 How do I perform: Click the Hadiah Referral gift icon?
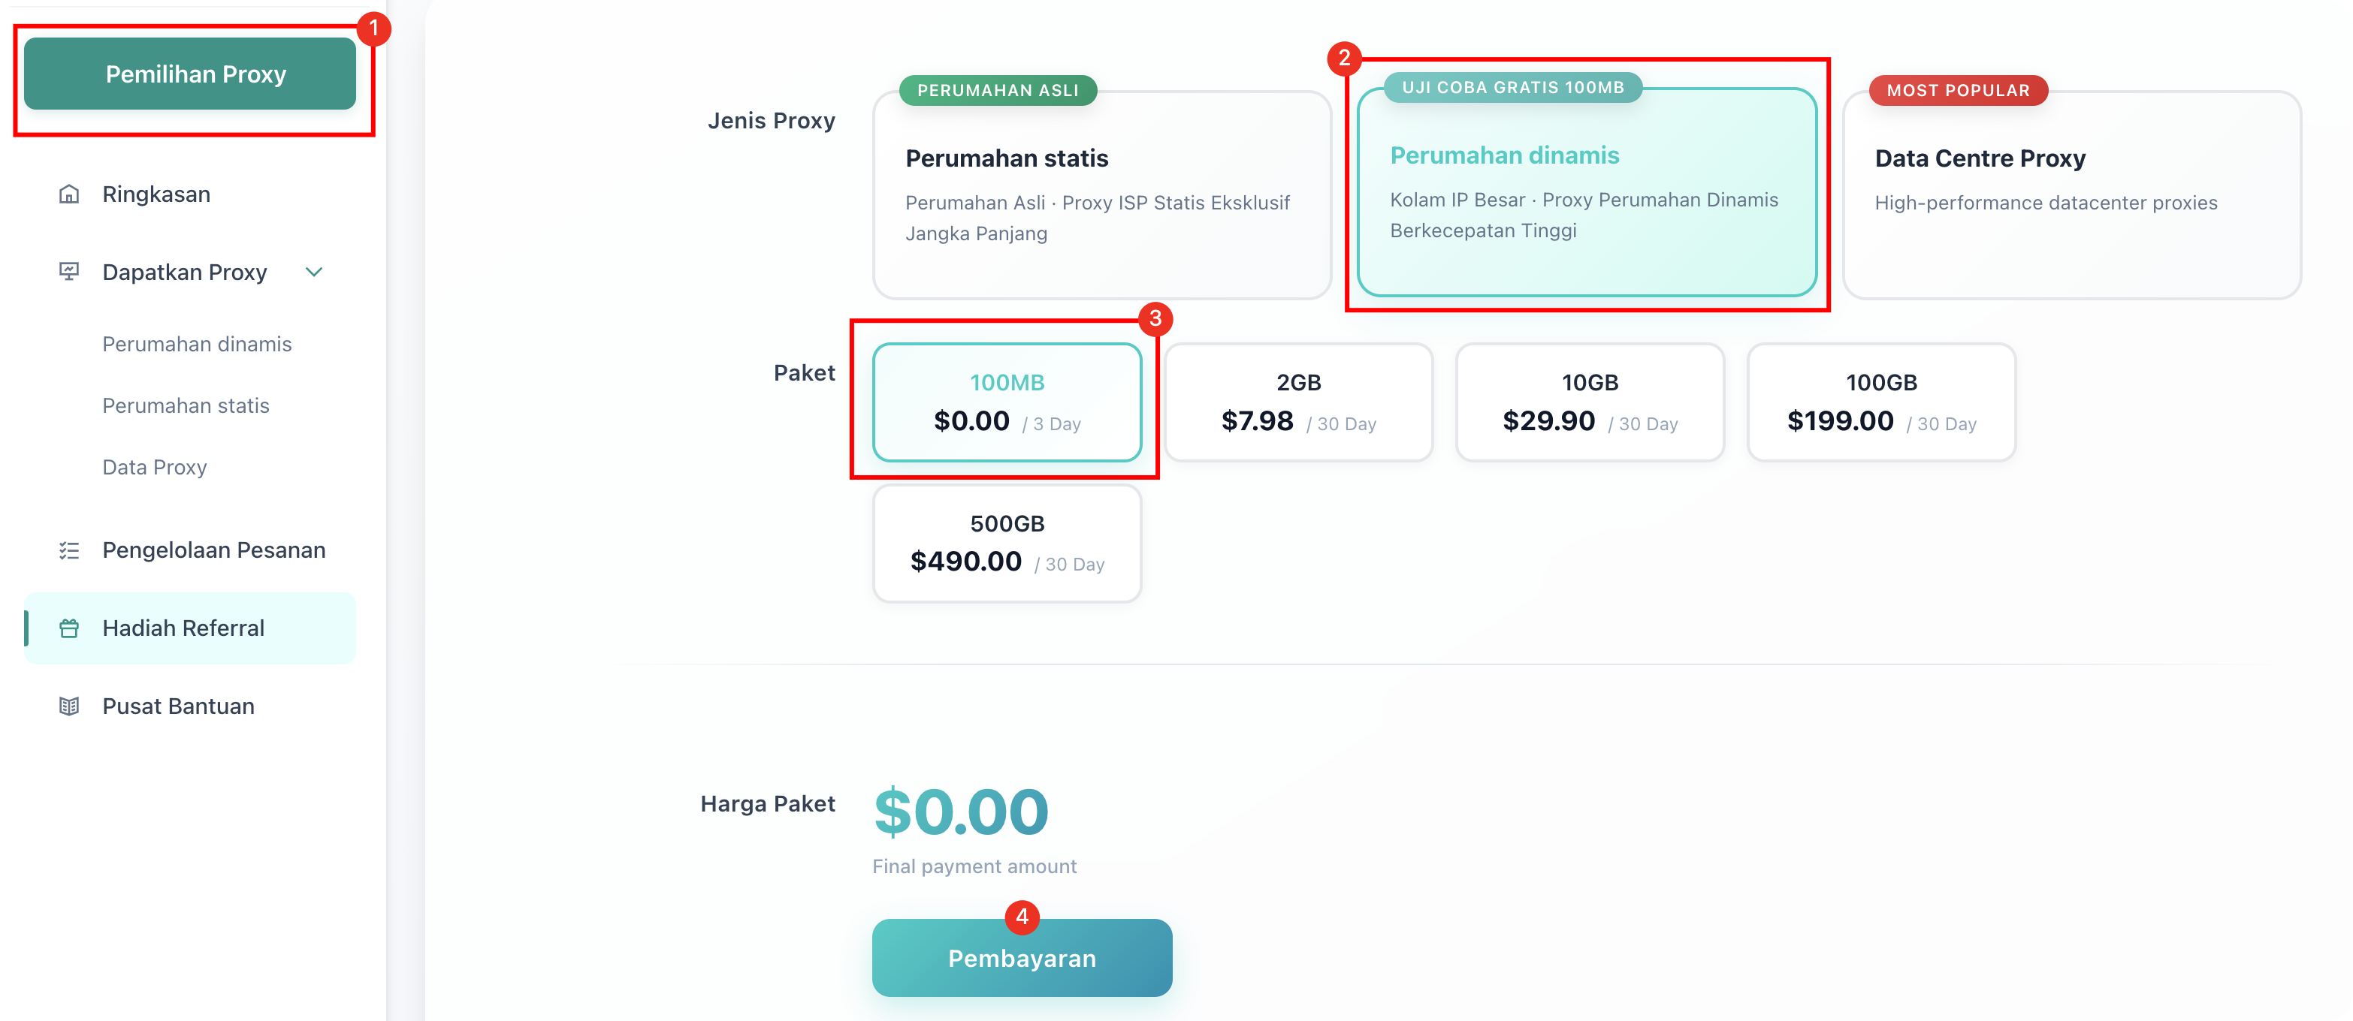[69, 628]
